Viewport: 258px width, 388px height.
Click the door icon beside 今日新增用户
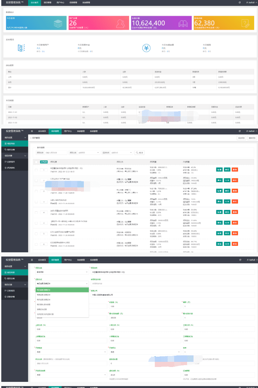point(22,48)
